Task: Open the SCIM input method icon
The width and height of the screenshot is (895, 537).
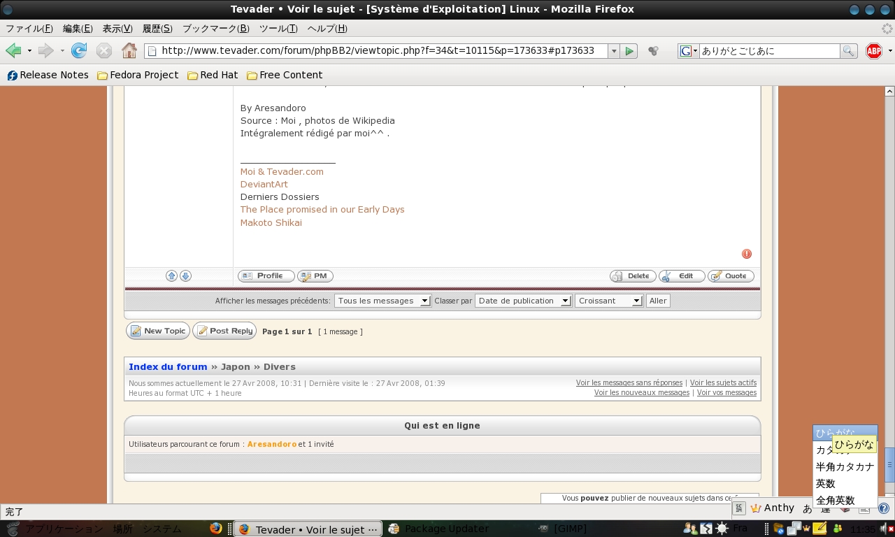Action: pos(739,508)
